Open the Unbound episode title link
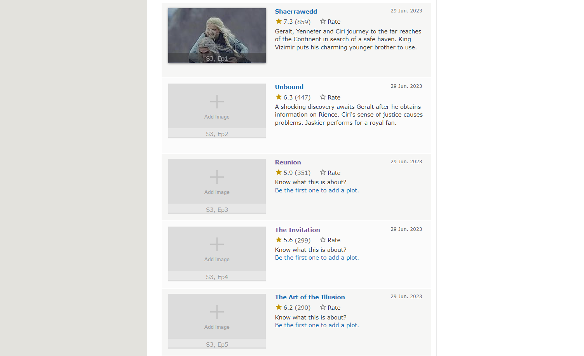Screen dimensions: 584x356 pyautogui.click(x=289, y=87)
